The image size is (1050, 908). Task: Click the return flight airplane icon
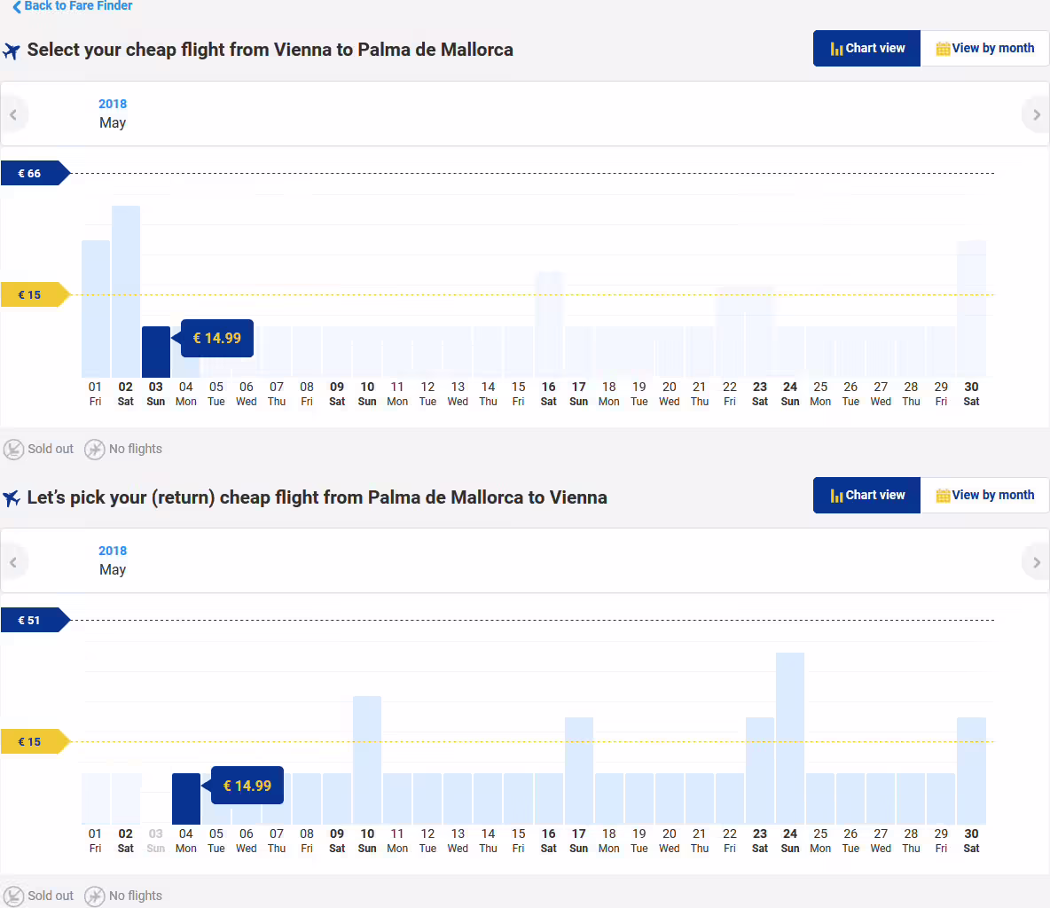tap(12, 498)
